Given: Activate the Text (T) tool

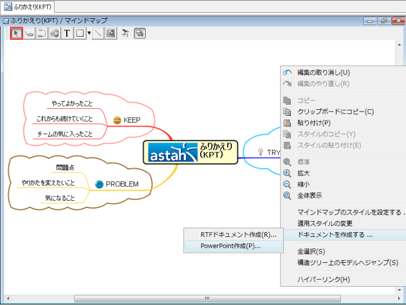Looking at the screenshot, I should [x=67, y=33].
